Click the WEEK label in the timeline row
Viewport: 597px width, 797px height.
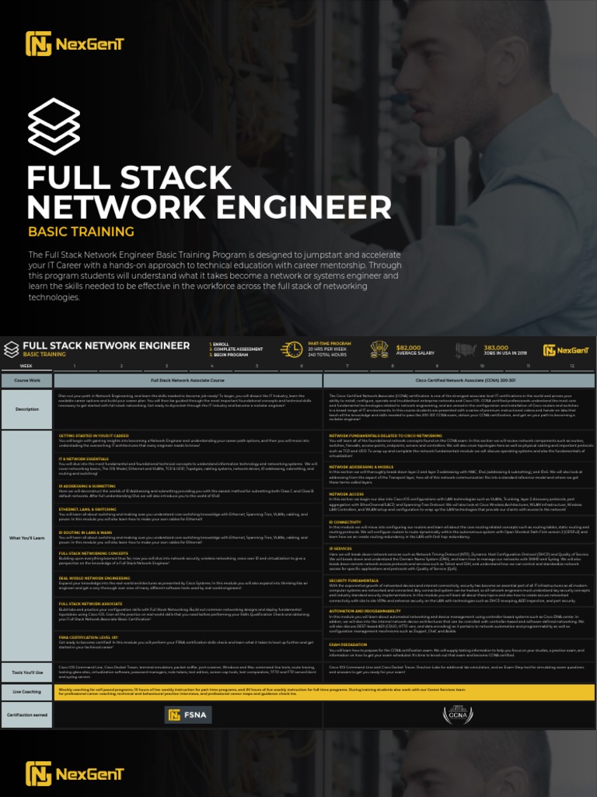tap(26, 366)
